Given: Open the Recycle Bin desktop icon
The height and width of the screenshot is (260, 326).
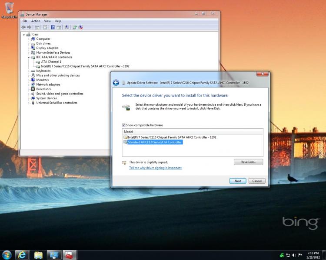Looking at the screenshot, I should 10,10.
